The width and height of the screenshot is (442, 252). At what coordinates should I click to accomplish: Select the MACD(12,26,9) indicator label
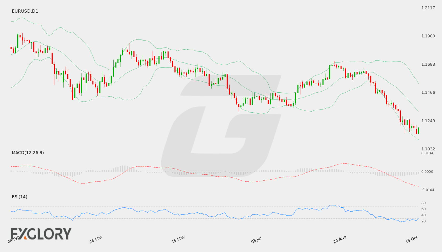[x=28, y=153]
